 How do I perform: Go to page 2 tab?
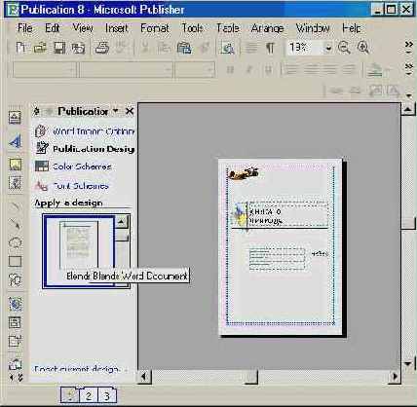click(88, 396)
